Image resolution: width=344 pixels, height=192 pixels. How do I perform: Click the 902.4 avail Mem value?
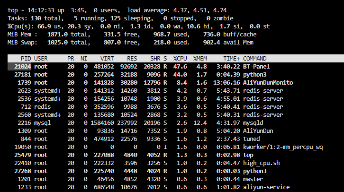click(x=211, y=43)
